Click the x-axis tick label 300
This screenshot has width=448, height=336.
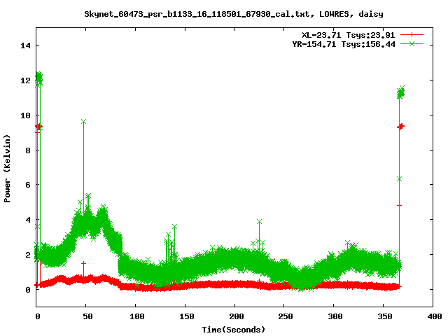pyautogui.click(x=335, y=316)
